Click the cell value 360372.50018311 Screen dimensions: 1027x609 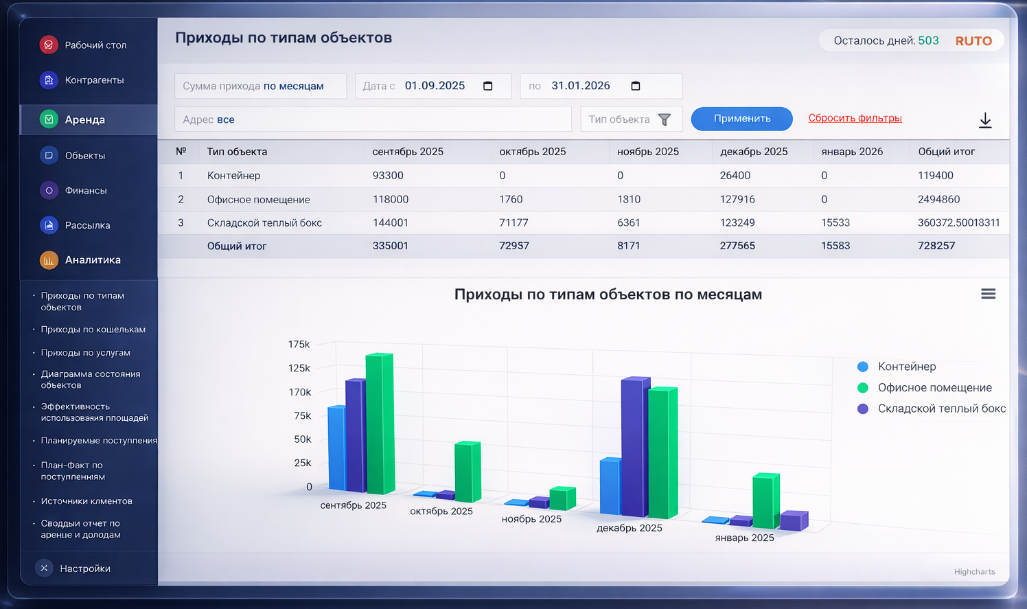click(x=958, y=223)
